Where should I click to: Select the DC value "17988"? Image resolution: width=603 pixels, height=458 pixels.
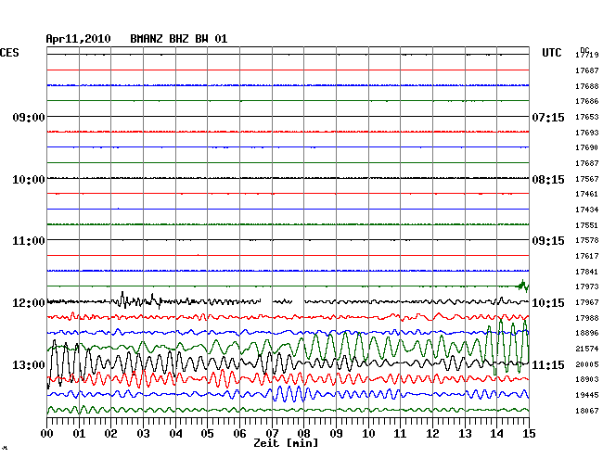pos(587,318)
